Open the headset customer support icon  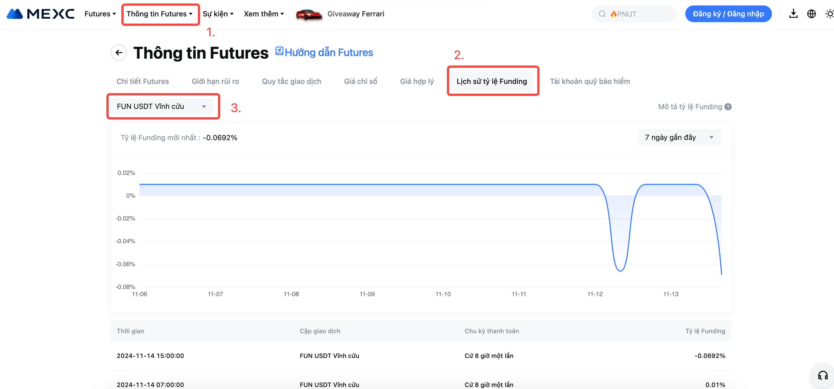click(x=823, y=375)
